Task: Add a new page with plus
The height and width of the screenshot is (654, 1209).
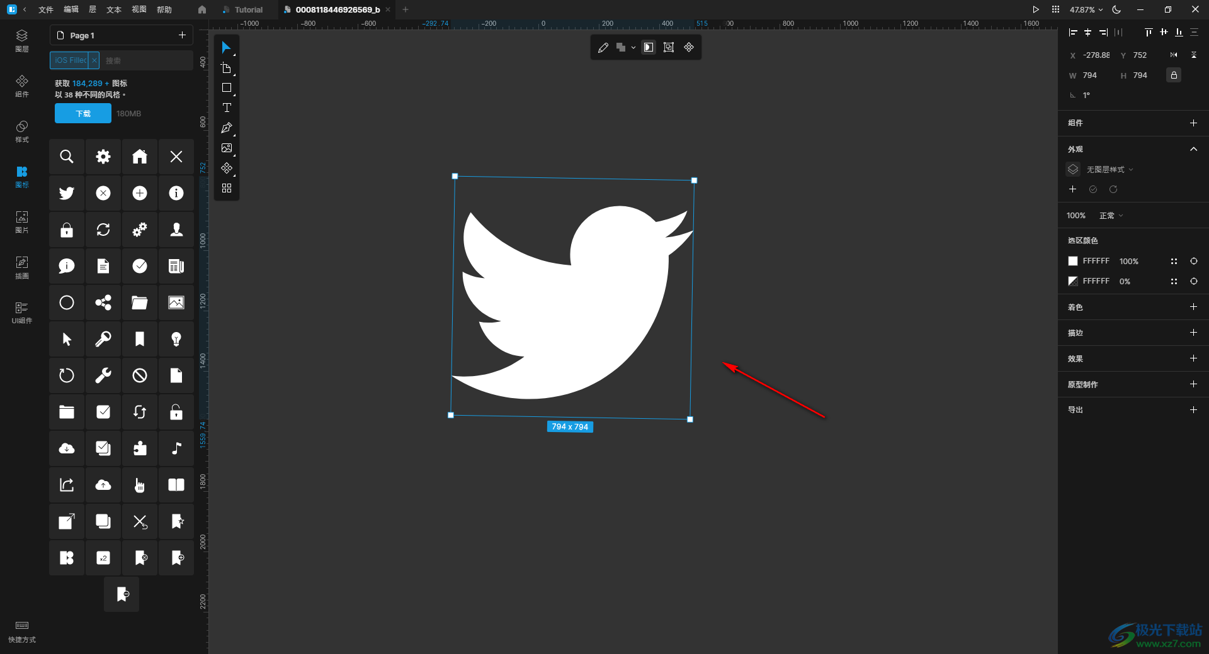Action: click(x=182, y=35)
